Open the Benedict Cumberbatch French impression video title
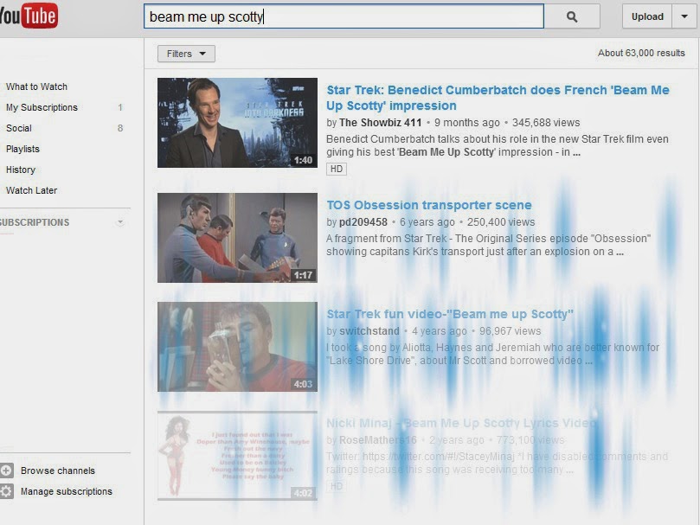 pos(498,98)
